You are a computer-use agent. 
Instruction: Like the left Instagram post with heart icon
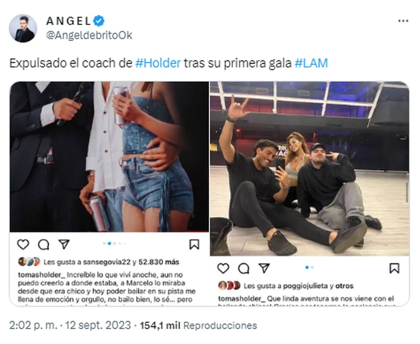(23, 244)
